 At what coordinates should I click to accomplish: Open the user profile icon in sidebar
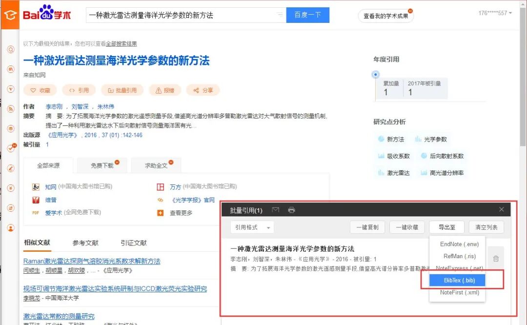(x=11, y=228)
